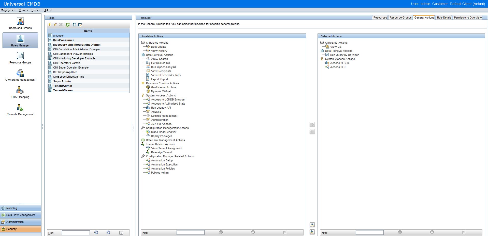488x236 pixels.
Task: Click the Name column header
Action: [x=88, y=31]
